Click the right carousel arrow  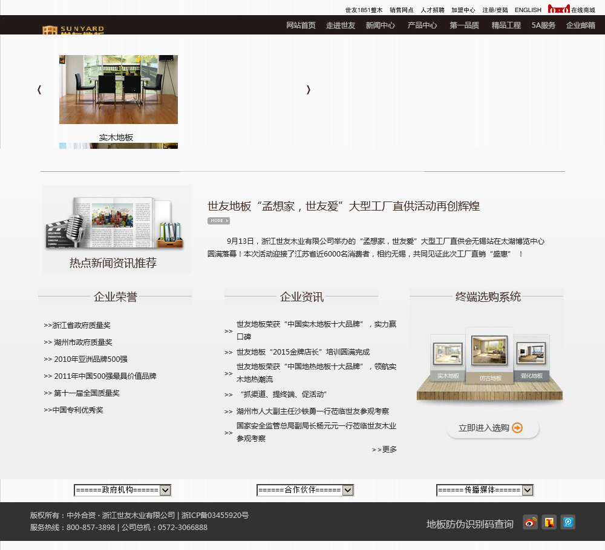coord(309,90)
